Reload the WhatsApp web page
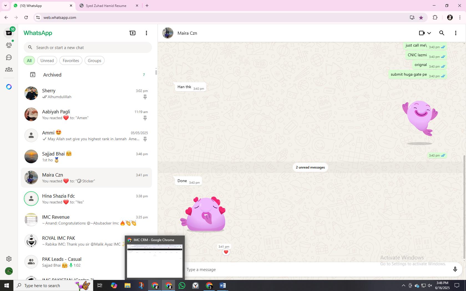Viewport: 466px width, 291px height. point(26,17)
